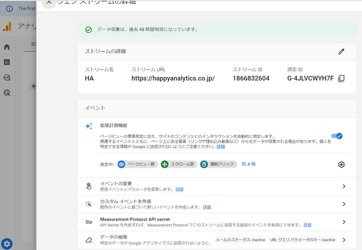Click 詳細 link next to 受信イベントとパラメータ
This screenshot has height=250, width=362.
179,189
